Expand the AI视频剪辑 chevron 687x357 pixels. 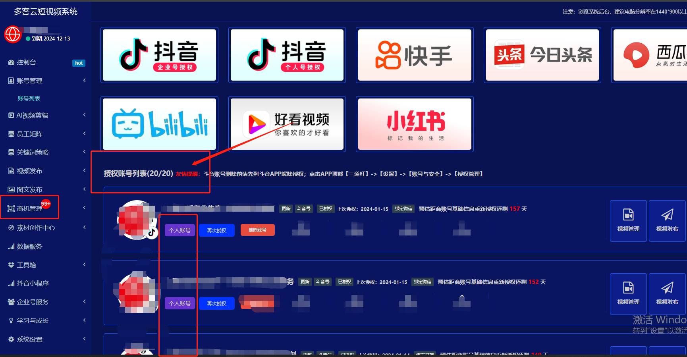(x=84, y=115)
